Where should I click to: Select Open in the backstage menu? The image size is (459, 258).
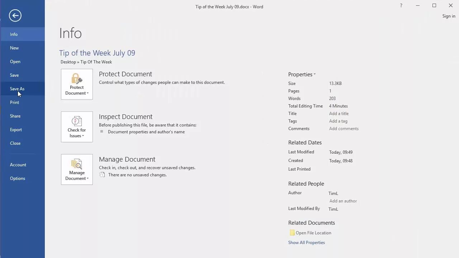22,61
